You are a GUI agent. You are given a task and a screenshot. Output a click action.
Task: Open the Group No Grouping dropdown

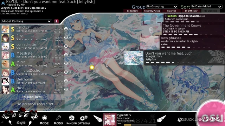[162, 7]
